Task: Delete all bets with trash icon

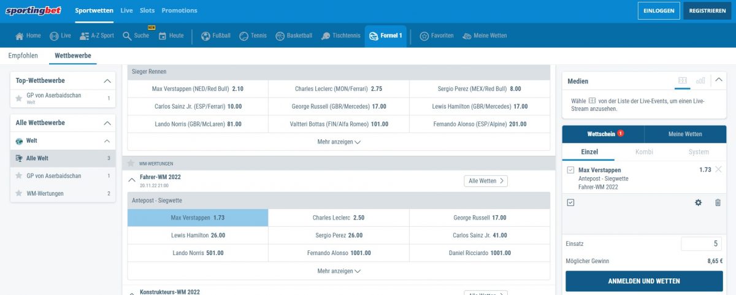Action: click(718, 202)
